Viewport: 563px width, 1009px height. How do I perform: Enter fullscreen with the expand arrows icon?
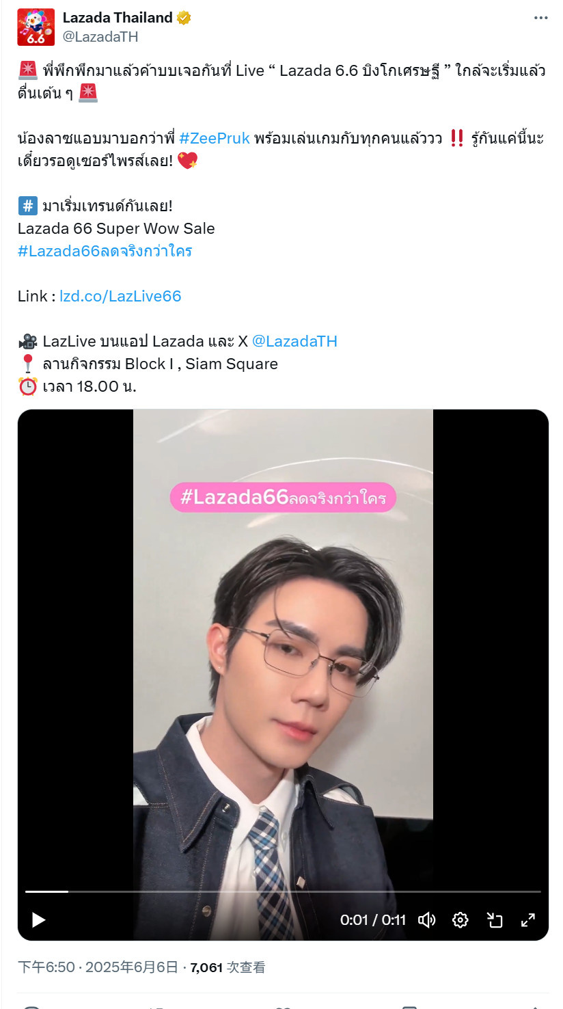(x=527, y=920)
